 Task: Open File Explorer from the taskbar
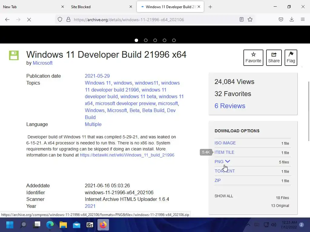[63, 225]
